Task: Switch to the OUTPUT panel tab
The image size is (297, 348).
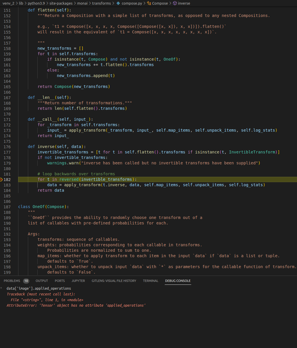Action: click(42, 281)
